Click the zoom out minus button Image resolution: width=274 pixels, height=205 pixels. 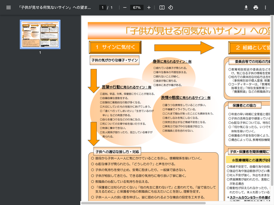click(x=125, y=7)
